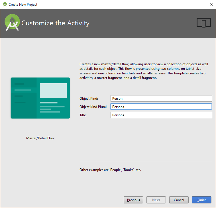This screenshot has width=216, height=208.
Task: Click into the Object Kind Plural field
Action: tap(161, 107)
